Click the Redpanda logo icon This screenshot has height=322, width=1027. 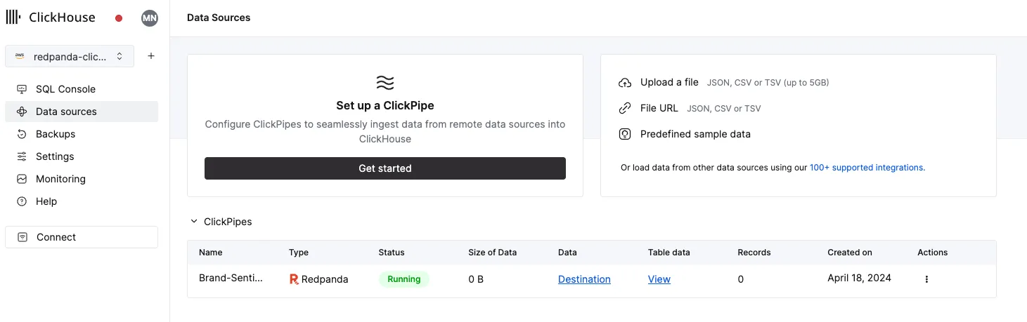pos(294,279)
